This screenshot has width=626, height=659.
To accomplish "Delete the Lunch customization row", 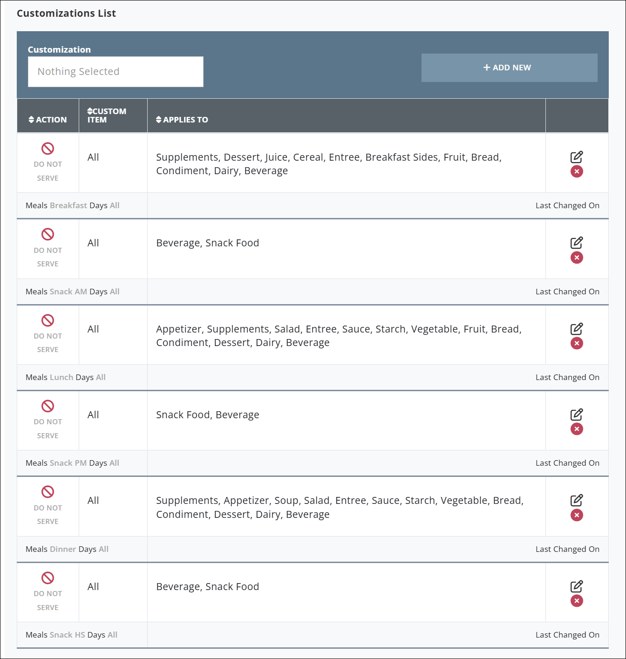I will click(577, 343).
